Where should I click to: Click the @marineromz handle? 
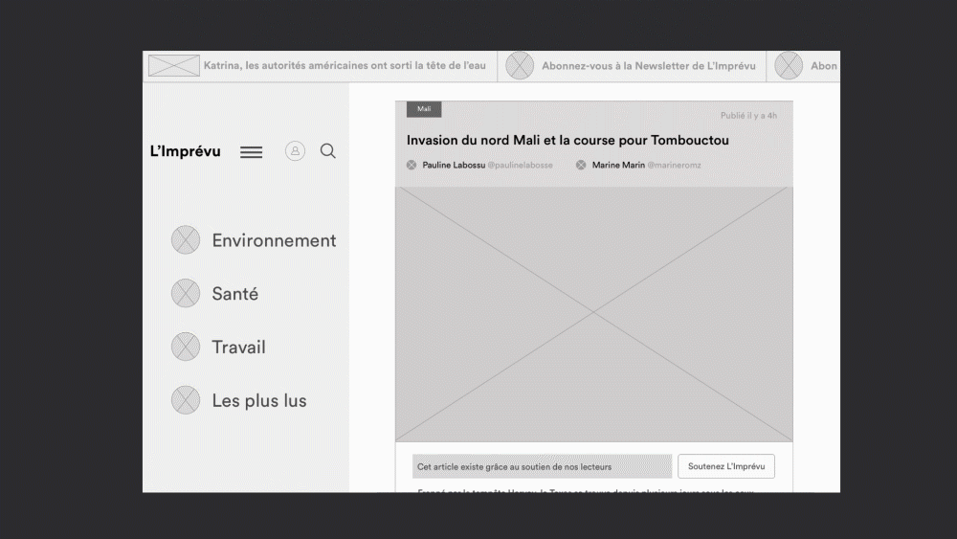tap(674, 165)
